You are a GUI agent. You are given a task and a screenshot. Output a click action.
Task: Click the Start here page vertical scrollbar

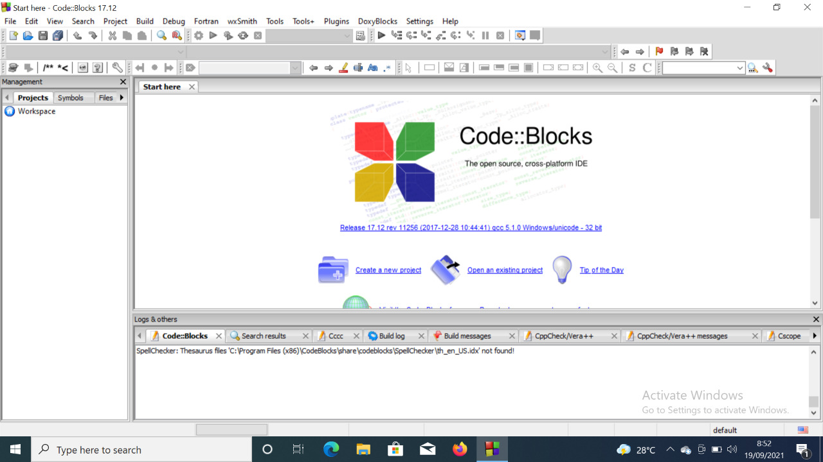click(x=815, y=201)
